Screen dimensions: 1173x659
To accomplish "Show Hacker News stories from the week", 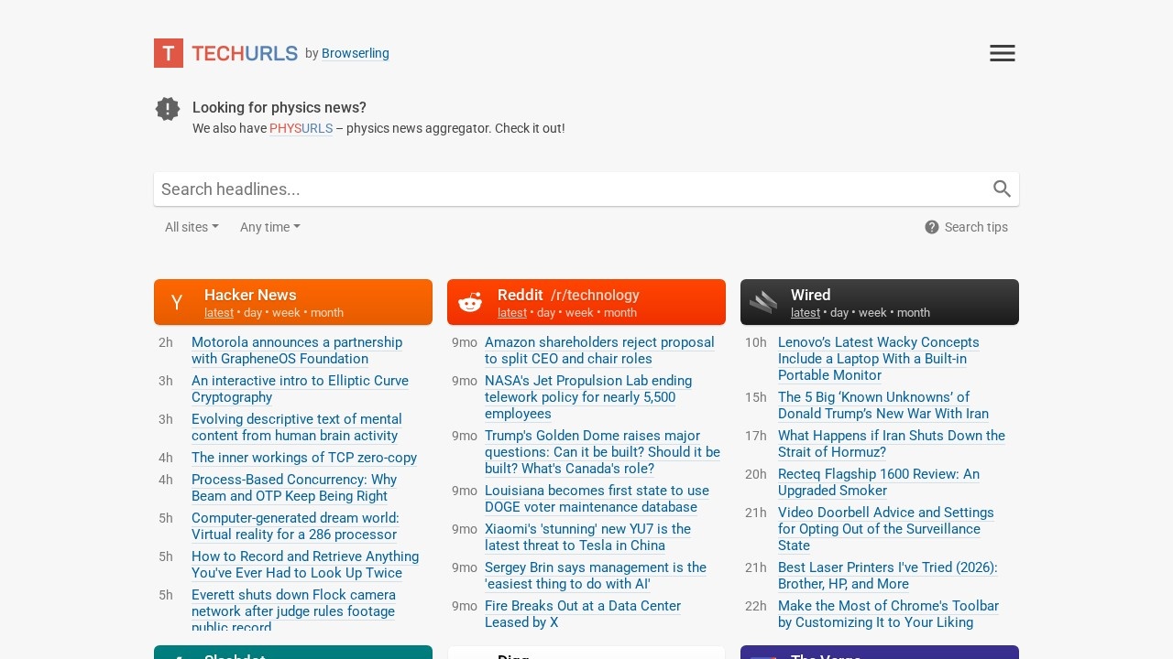I will (286, 313).
